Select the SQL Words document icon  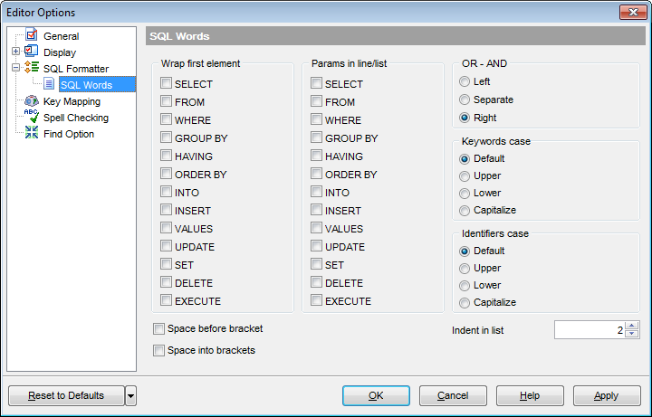(49, 84)
